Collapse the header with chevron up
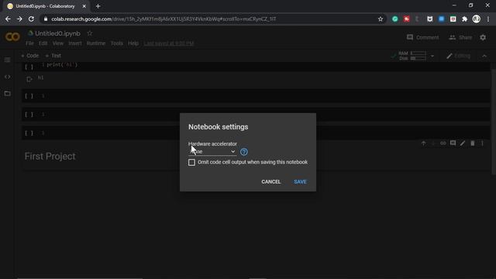Viewport: 496px width, 279px height. coord(484,57)
